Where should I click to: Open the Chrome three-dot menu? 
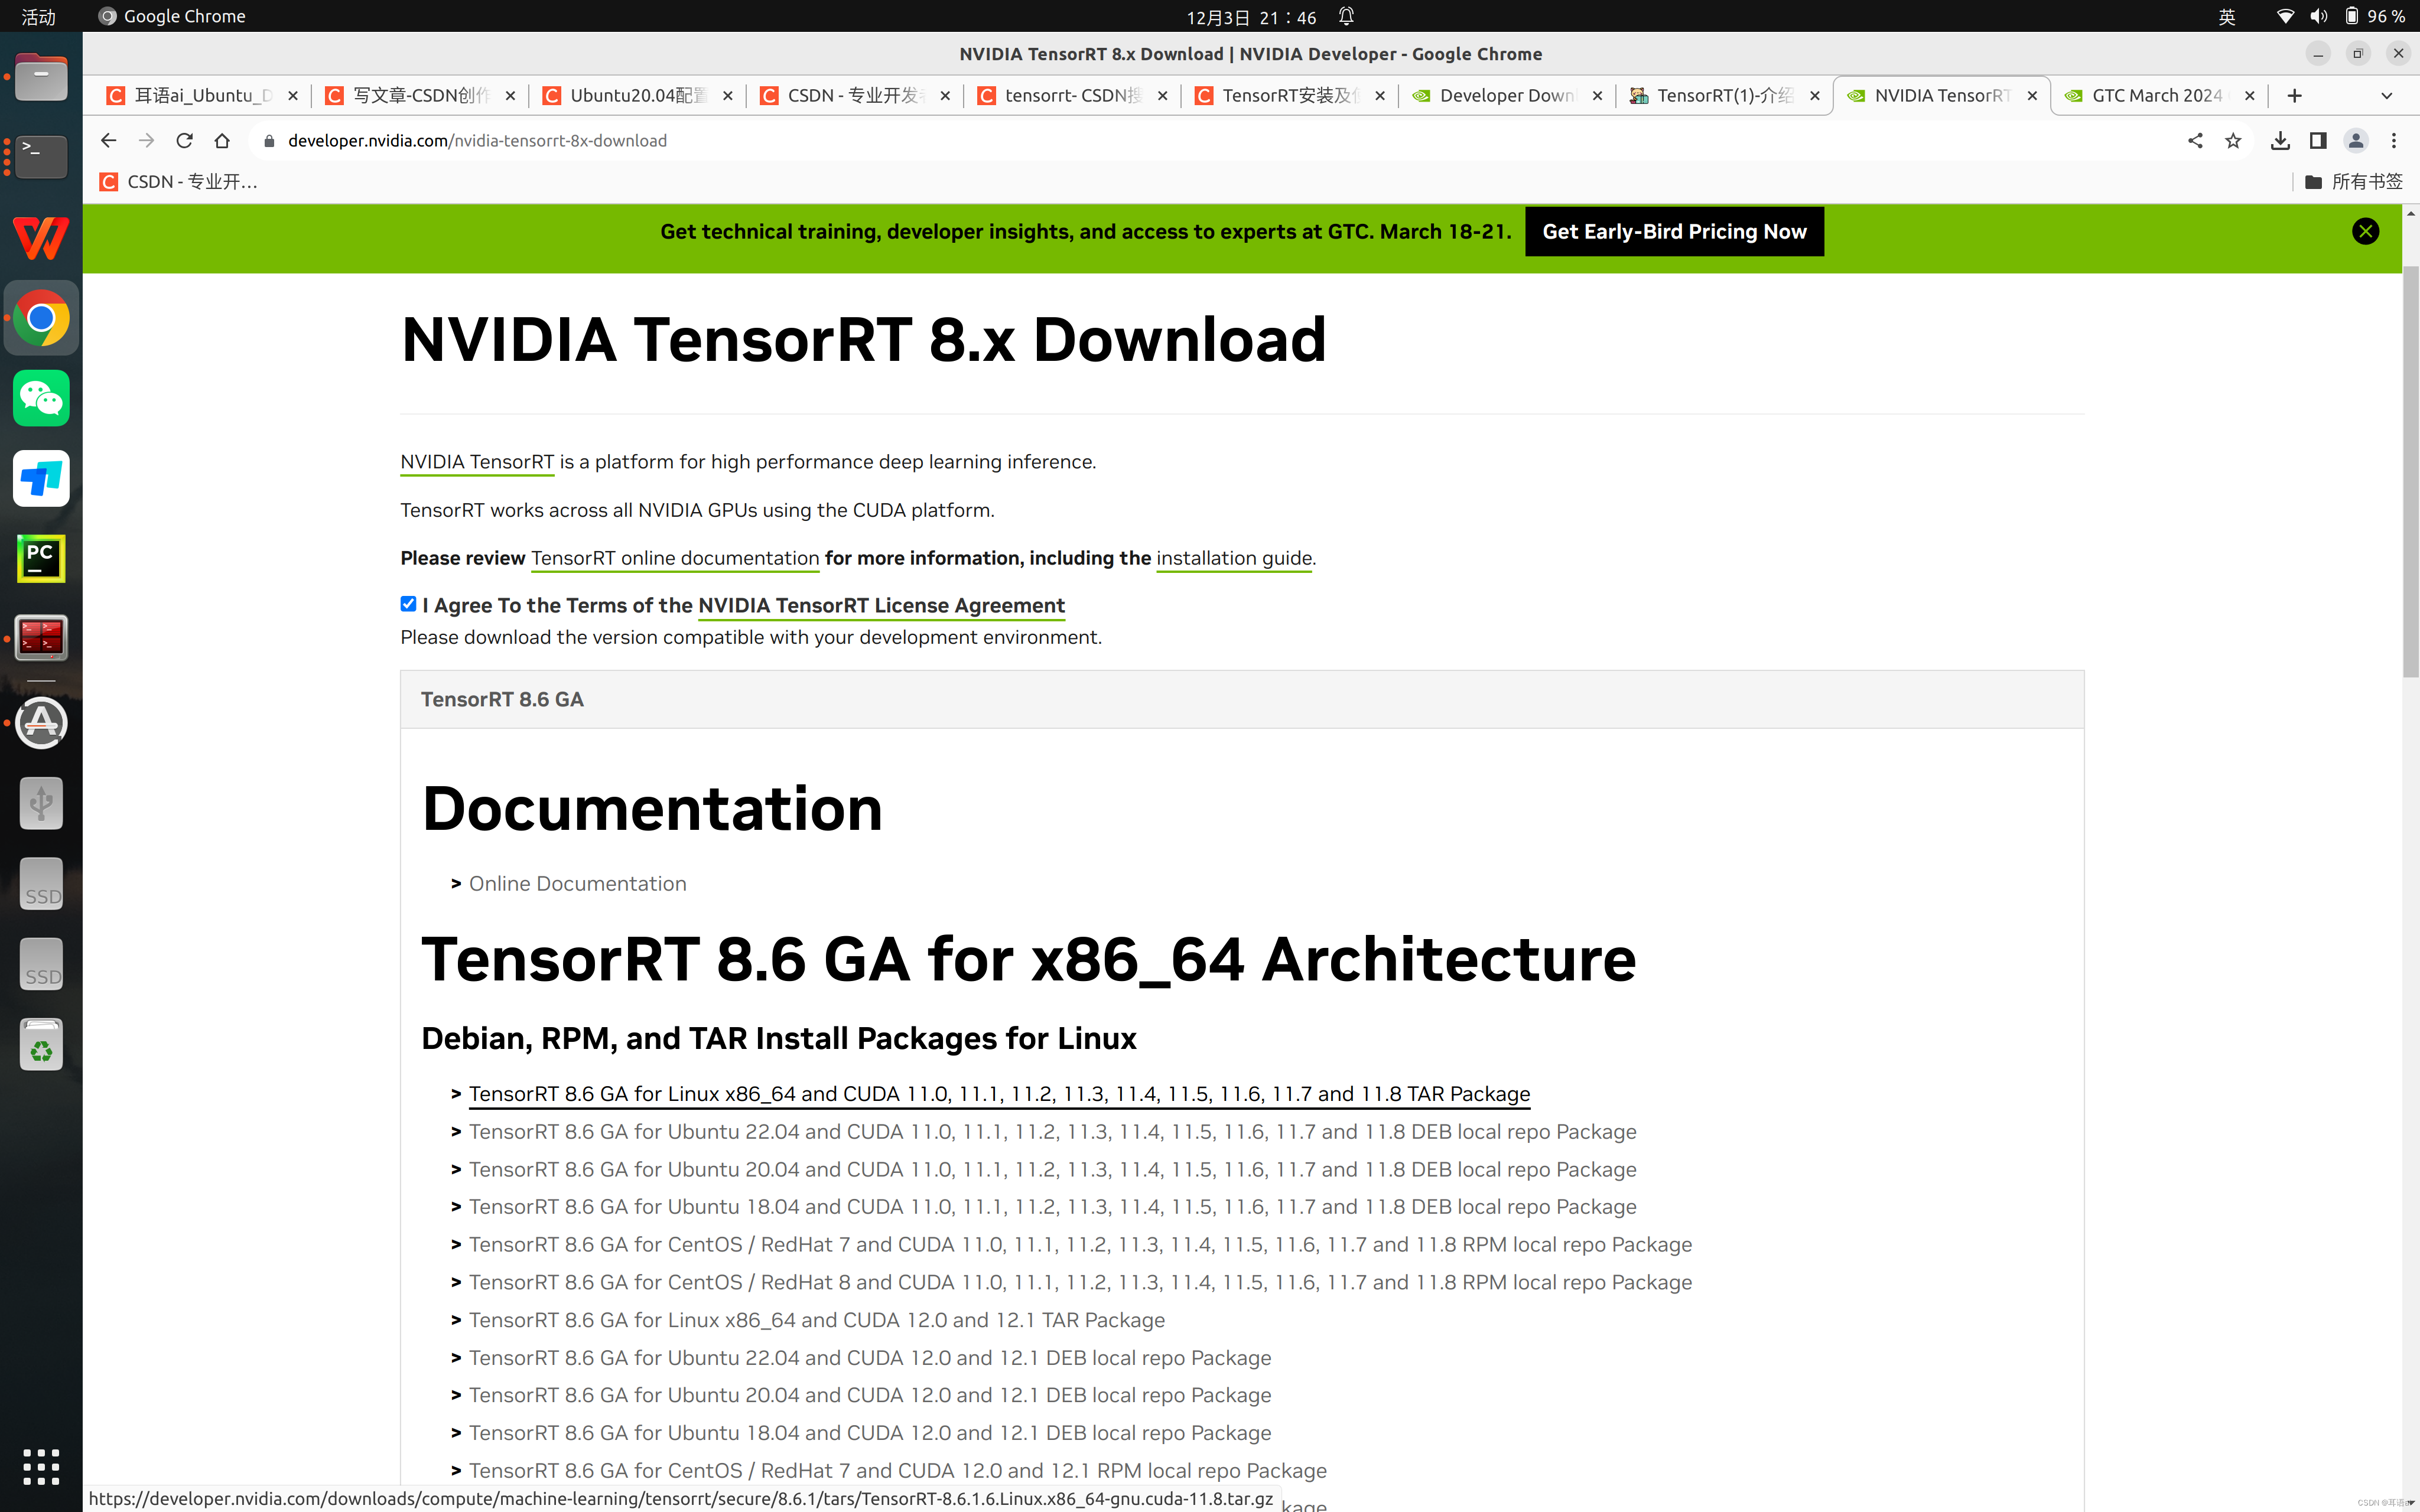click(2395, 140)
